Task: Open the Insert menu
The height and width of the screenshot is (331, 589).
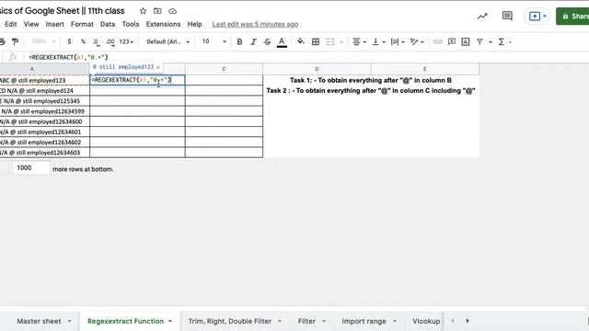Action: tap(55, 24)
